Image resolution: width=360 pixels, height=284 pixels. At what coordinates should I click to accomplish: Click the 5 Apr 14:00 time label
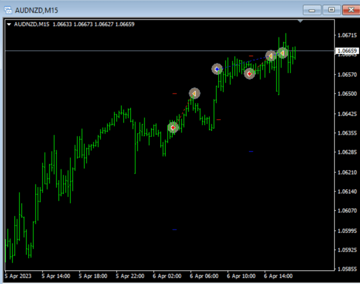(x=56, y=276)
